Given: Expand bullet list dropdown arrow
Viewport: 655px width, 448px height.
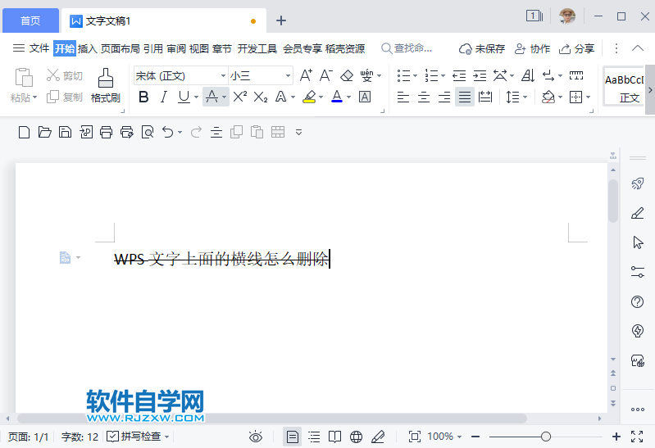Looking at the screenshot, I should 416,75.
